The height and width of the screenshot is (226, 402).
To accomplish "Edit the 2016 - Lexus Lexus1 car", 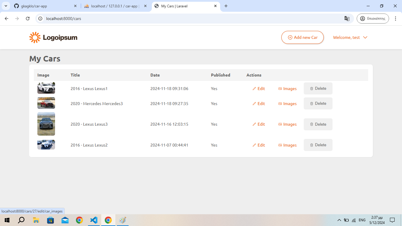I will [x=259, y=89].
